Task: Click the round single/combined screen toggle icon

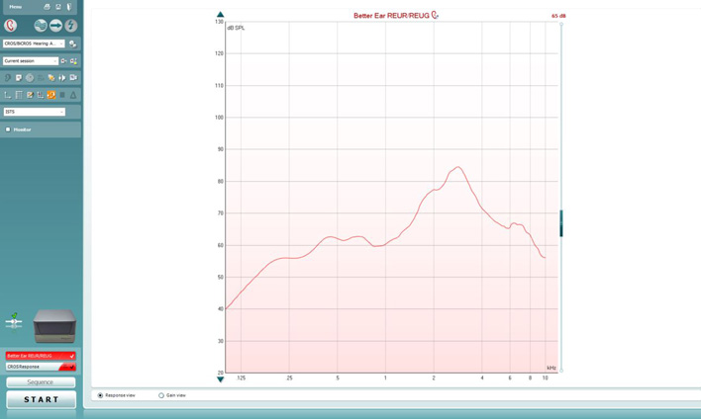Action: pos(41,26)
